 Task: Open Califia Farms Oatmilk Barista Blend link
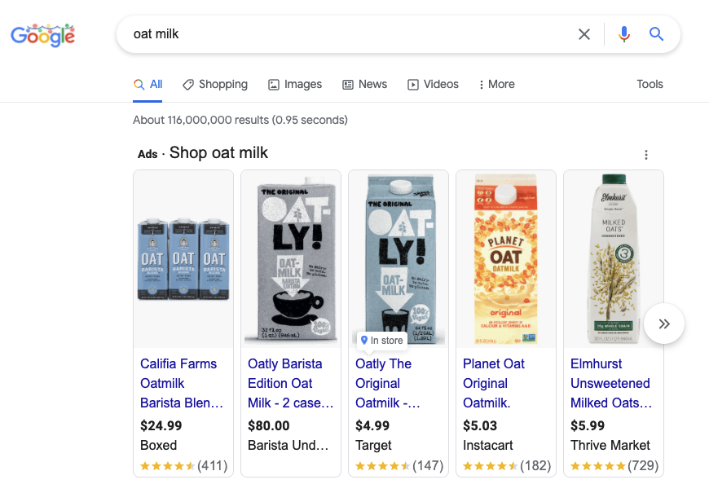[x=182, y=383]
